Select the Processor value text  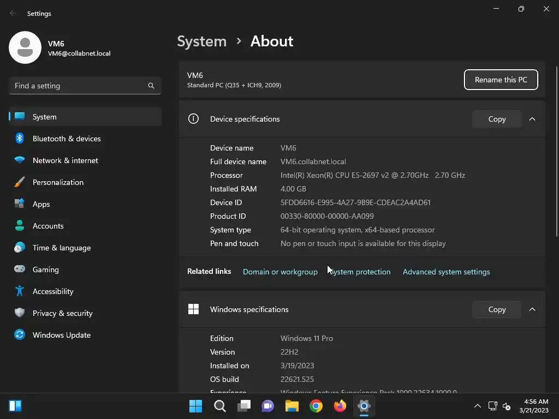click(372, 175)
